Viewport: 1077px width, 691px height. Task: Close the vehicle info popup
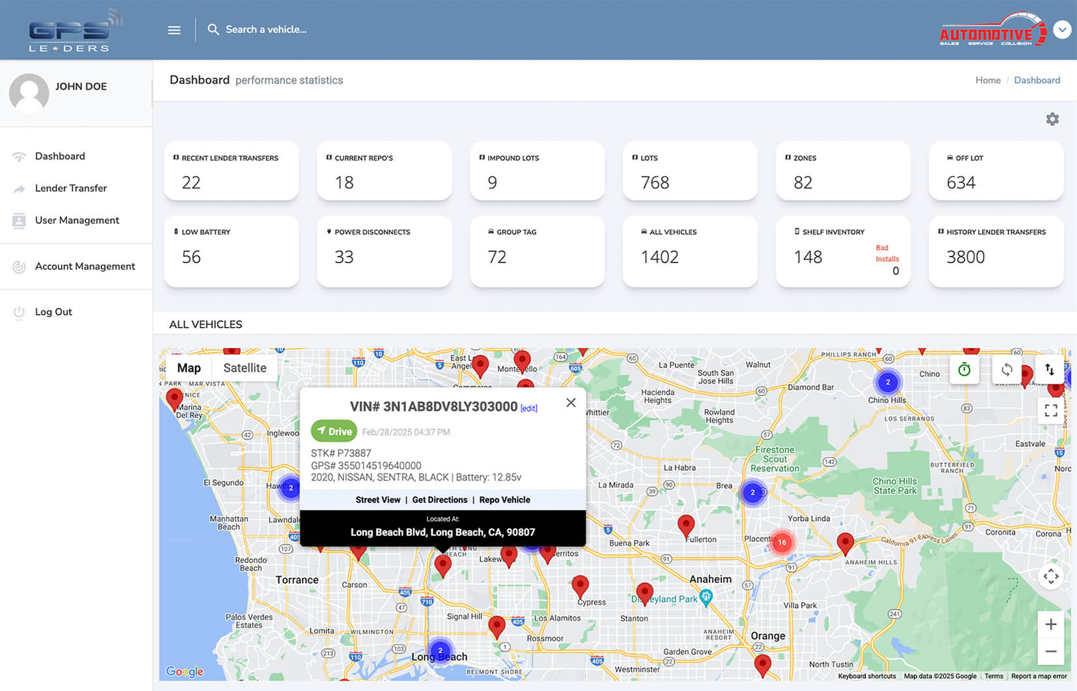coord(571,402)
